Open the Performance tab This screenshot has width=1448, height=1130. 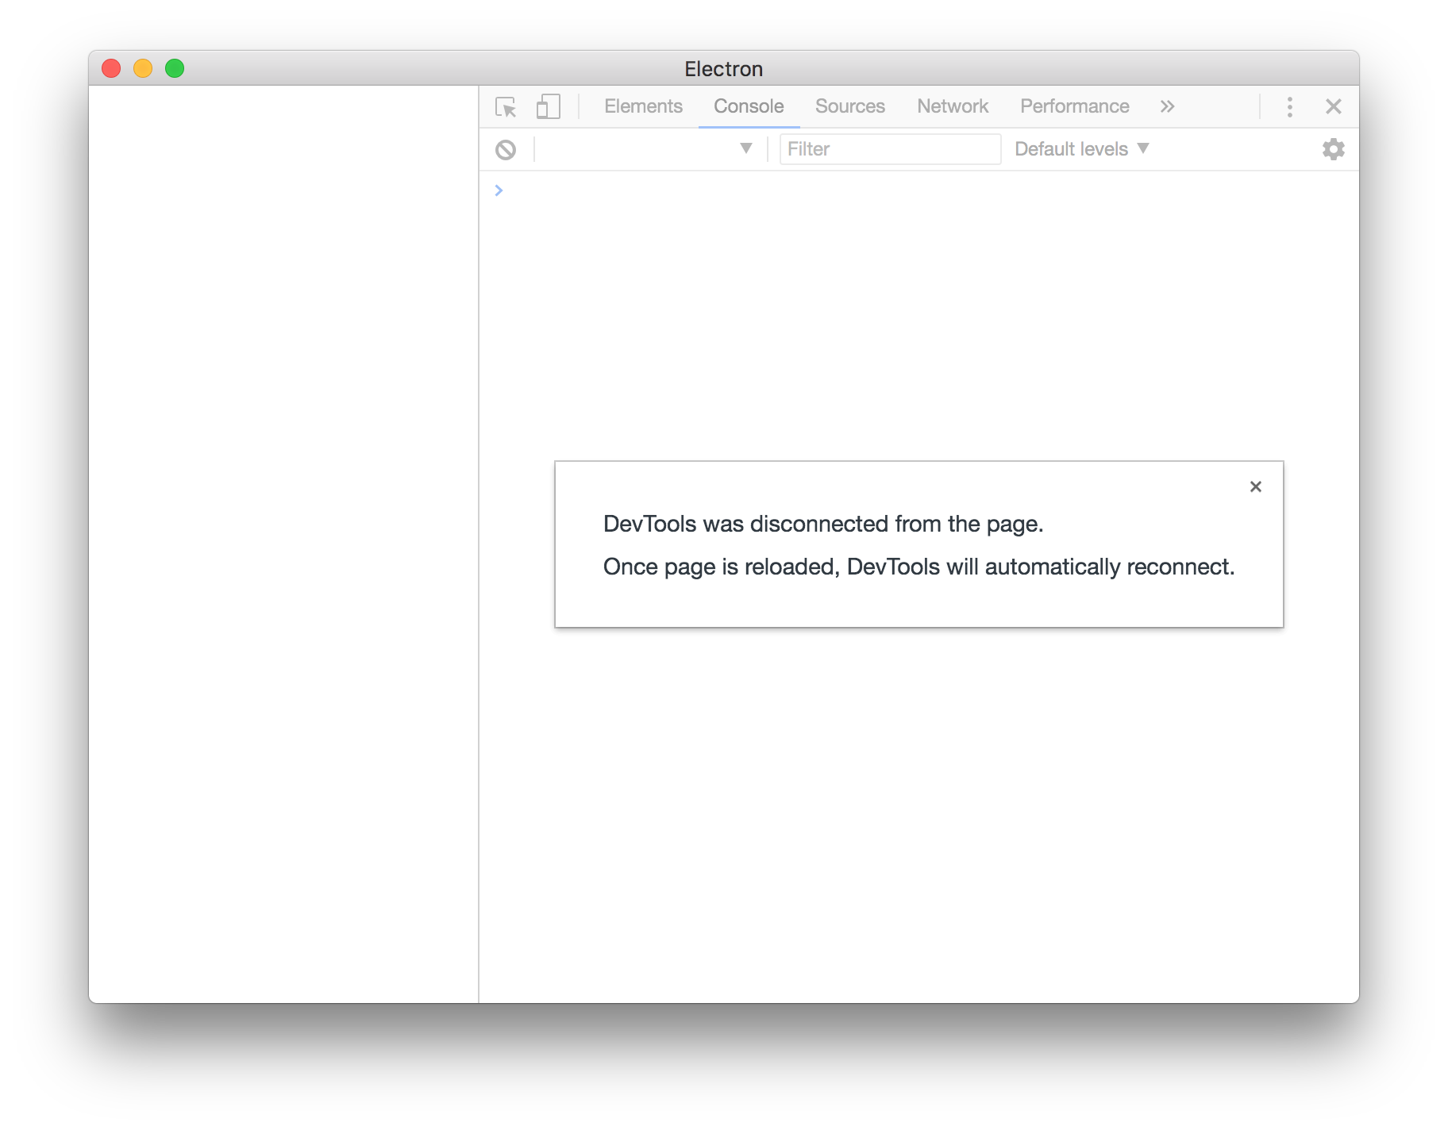click(1074, 106)
